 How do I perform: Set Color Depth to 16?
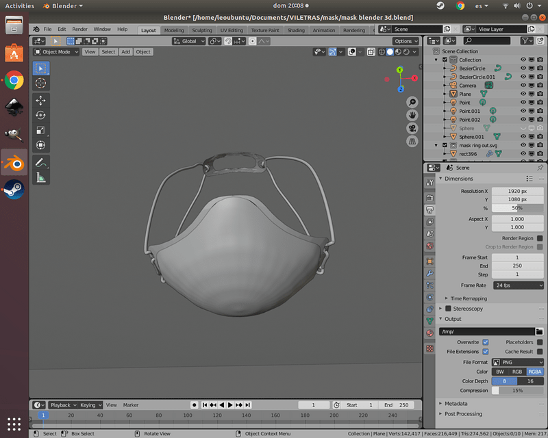(530, 381)
